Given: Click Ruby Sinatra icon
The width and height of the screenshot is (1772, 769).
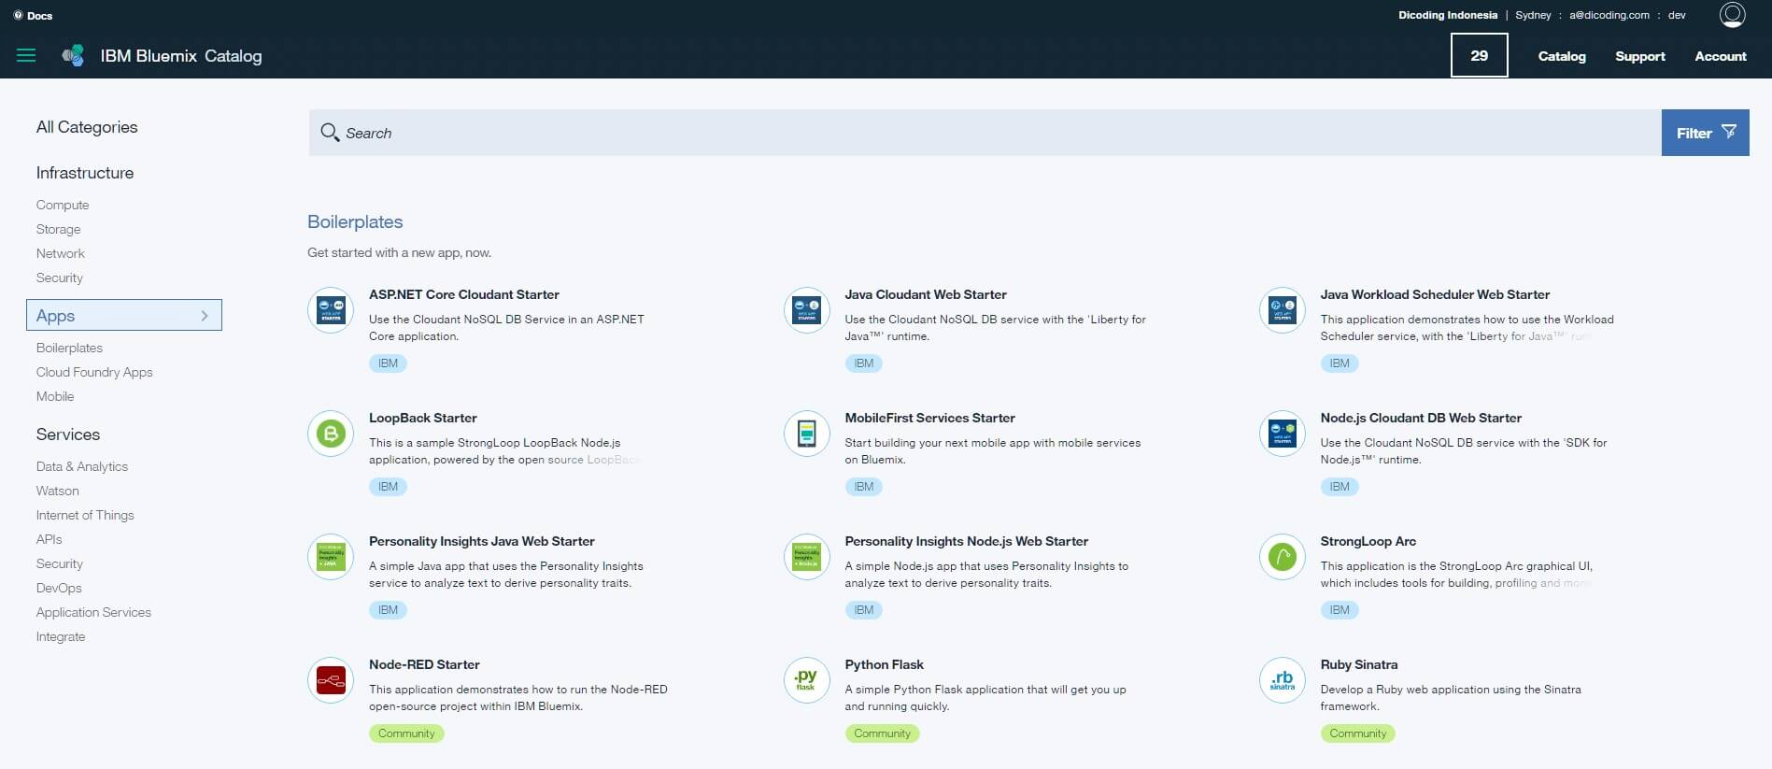Looking at the screenshot, I should click(x=1282, y=680).
